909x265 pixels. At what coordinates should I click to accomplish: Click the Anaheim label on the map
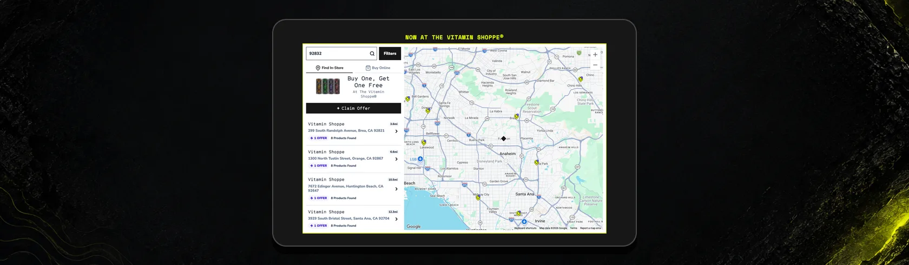(508, 154)
